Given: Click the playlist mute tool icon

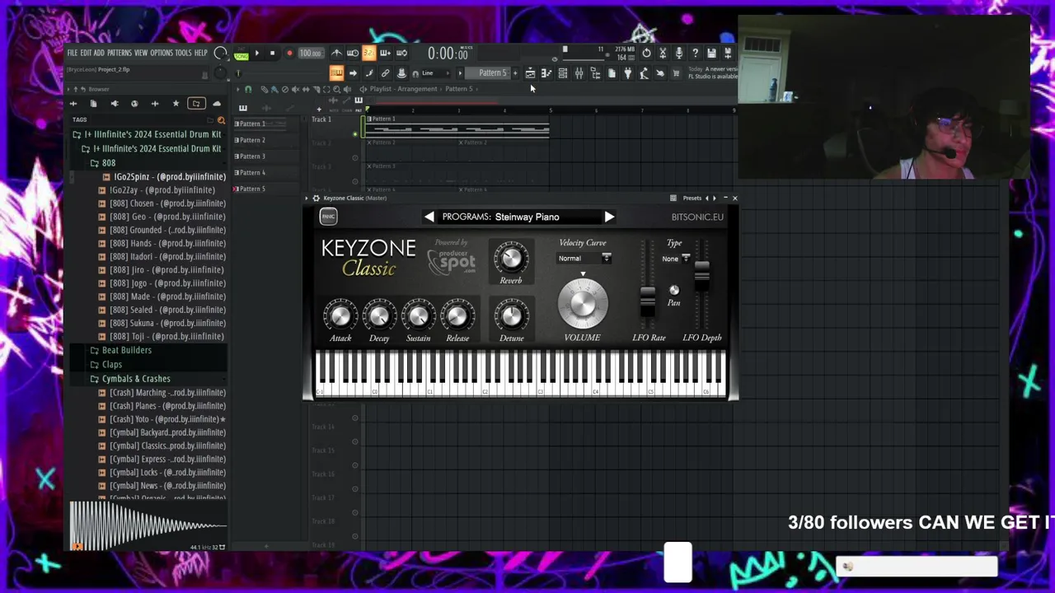Looking at the screenshot, I should pyautogui.click(x=295, y=89).
